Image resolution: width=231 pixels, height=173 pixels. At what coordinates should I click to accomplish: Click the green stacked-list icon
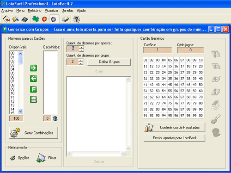click(x=33, y=99)
